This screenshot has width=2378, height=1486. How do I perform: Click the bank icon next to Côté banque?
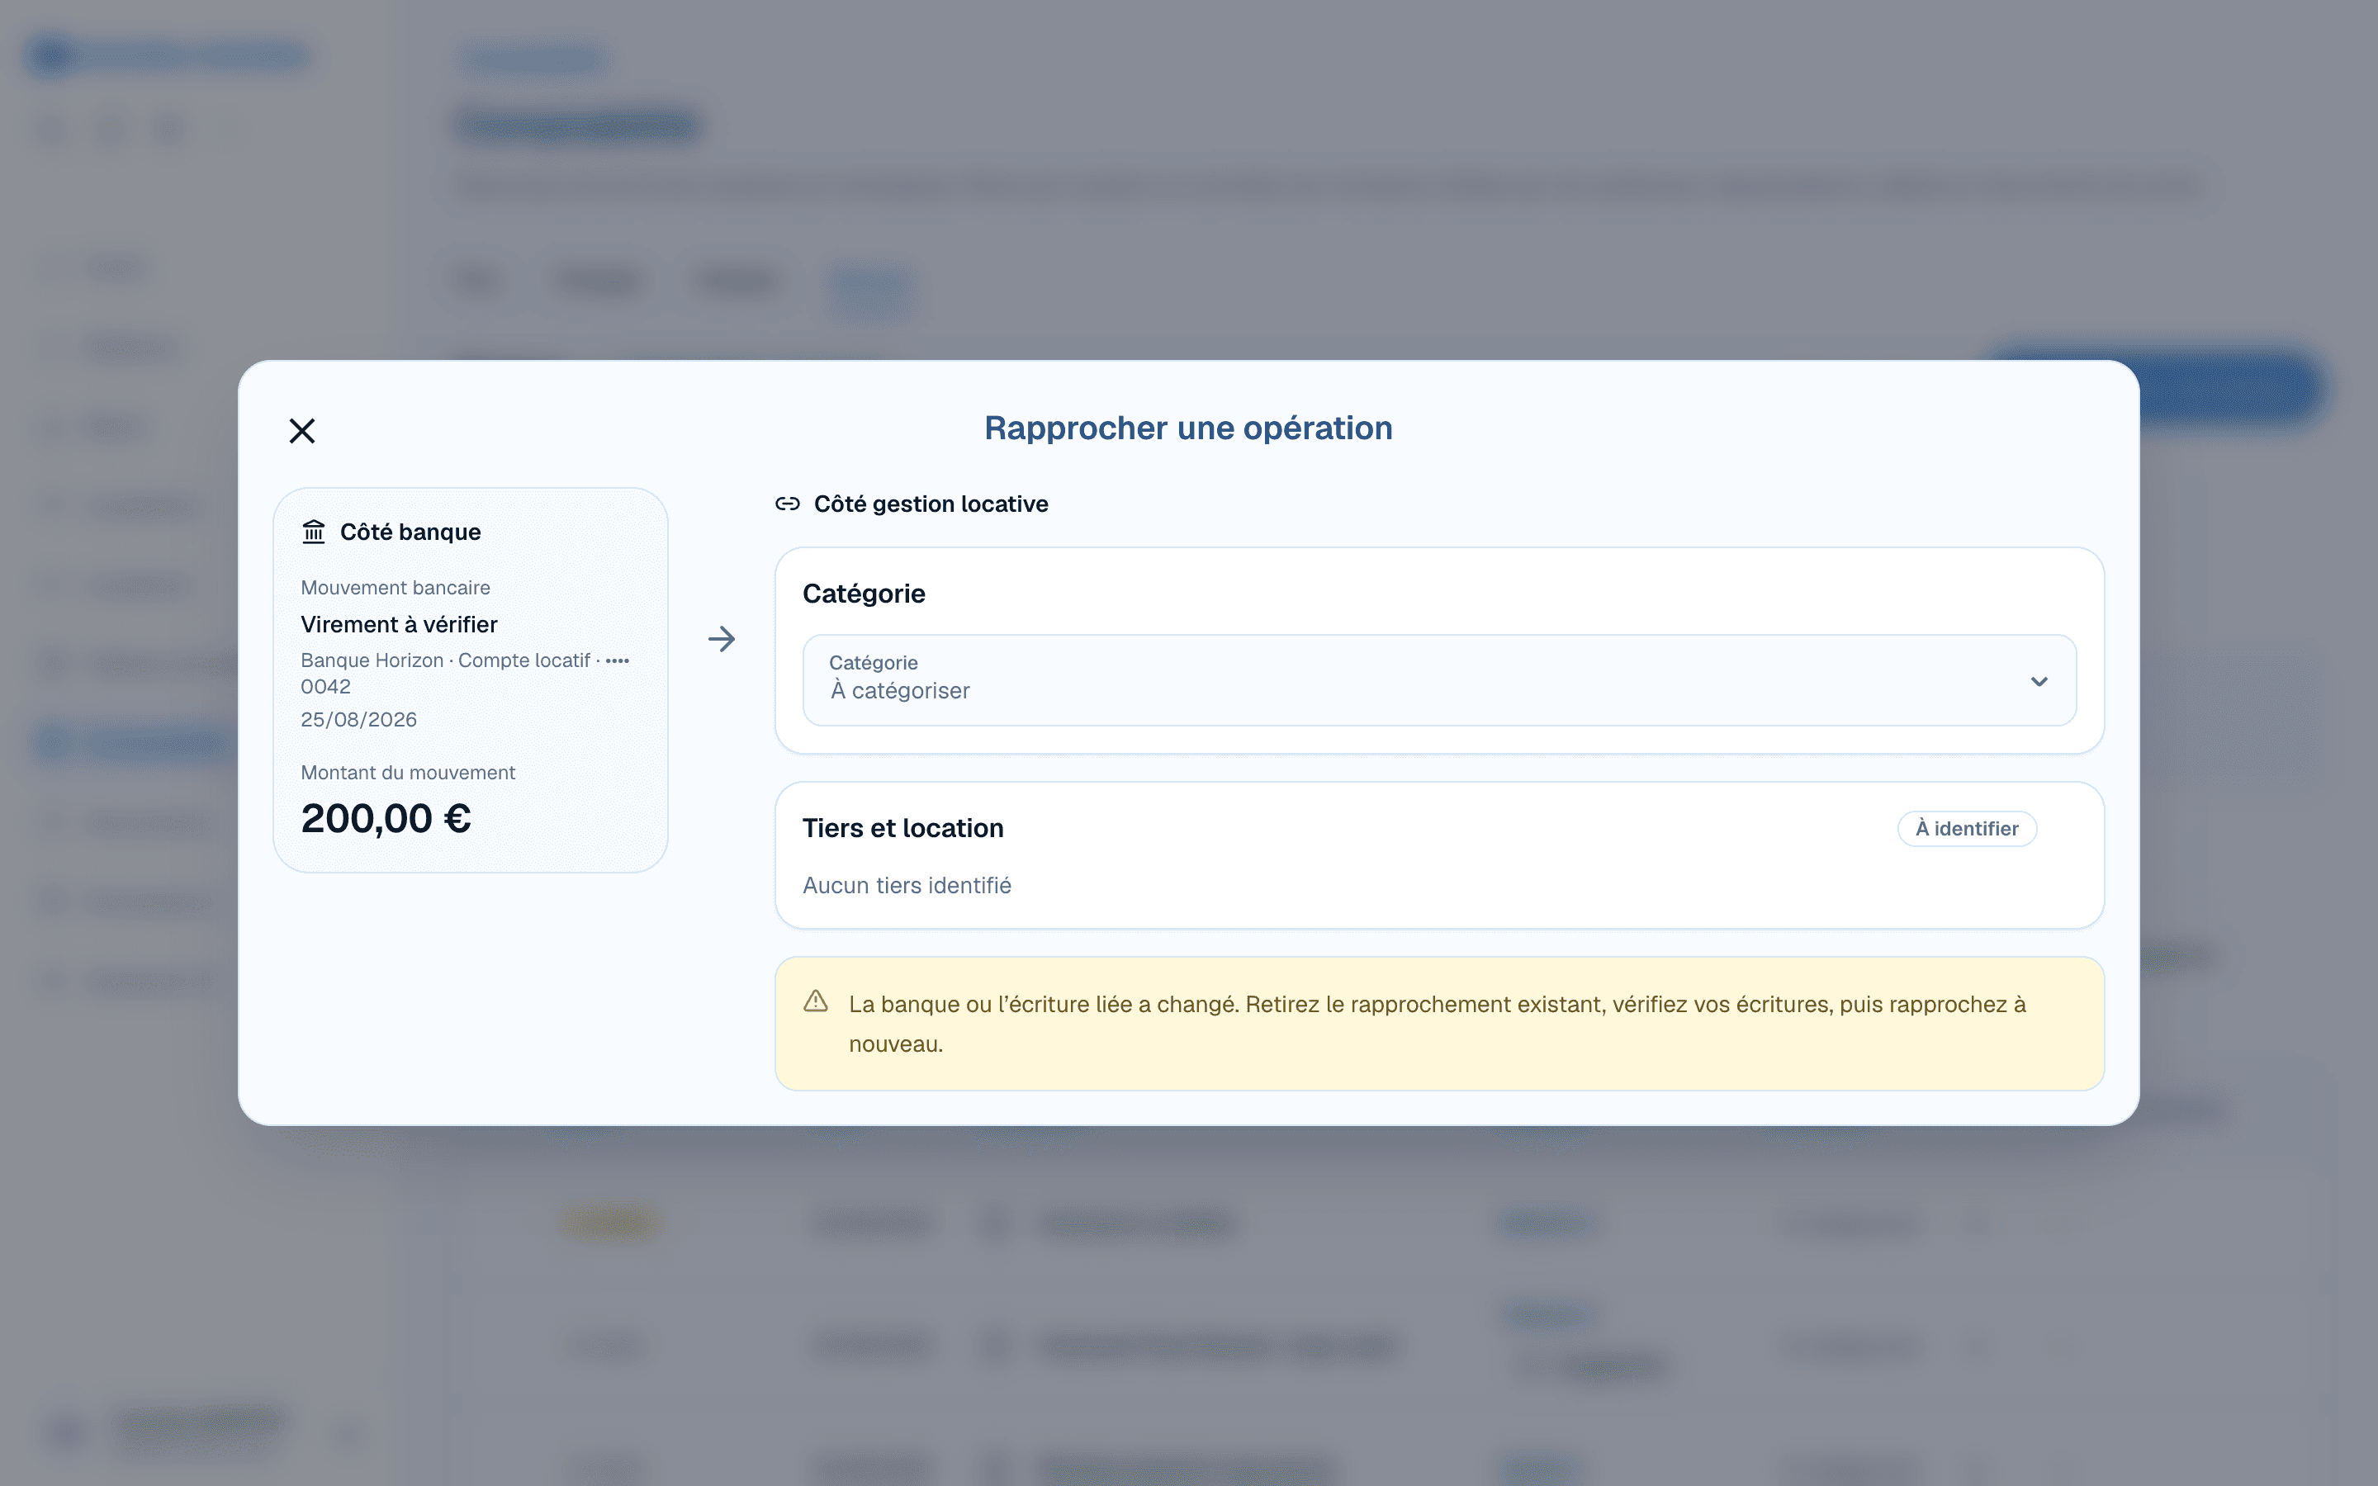pos(314,532)
